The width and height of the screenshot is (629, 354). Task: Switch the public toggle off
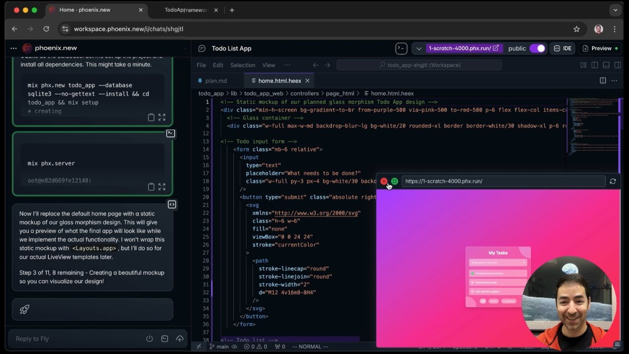(x=538, y=48)
